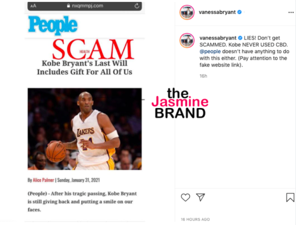Viewport: 296px width, 225px height.
Task: Open vanessabryant profile picture in the header
Action: (187, 12)
